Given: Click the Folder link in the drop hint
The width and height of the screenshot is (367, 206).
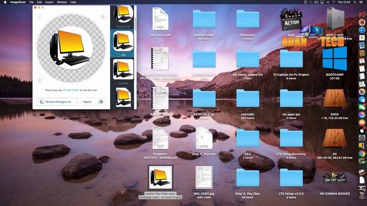Looking at the screenshot, I should tap(75, 90).
